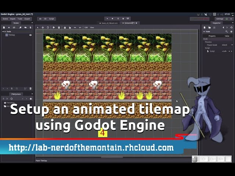Viewport: 235px width, 176px height.
Task: Click the live debug options icon
Action: [x=128, y=19]
